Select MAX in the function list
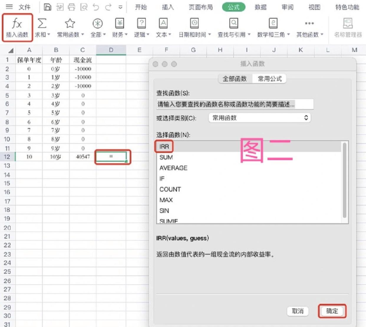366x327 pixels. pyautogui.click(x=249, y=200)
